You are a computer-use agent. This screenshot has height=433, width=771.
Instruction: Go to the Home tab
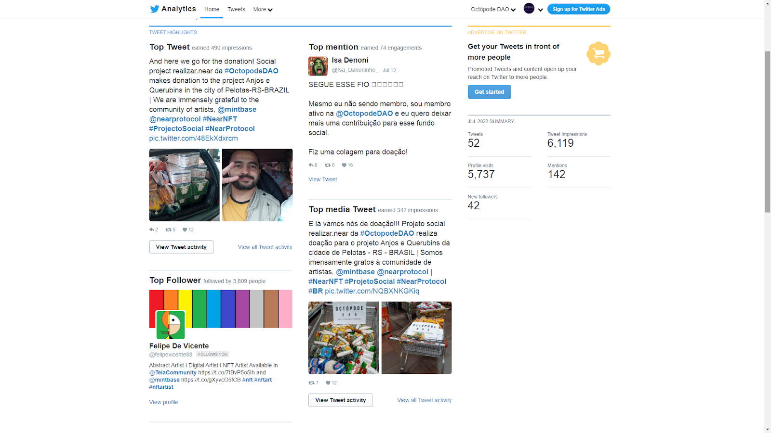pos(212,9)
